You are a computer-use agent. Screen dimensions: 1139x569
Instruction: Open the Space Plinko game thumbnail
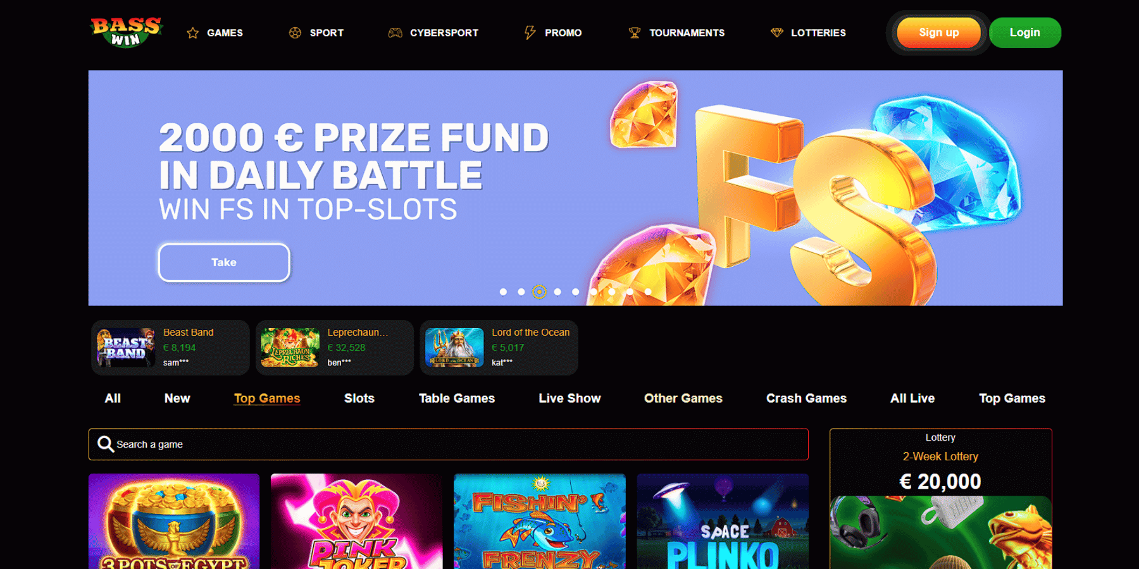723,521
